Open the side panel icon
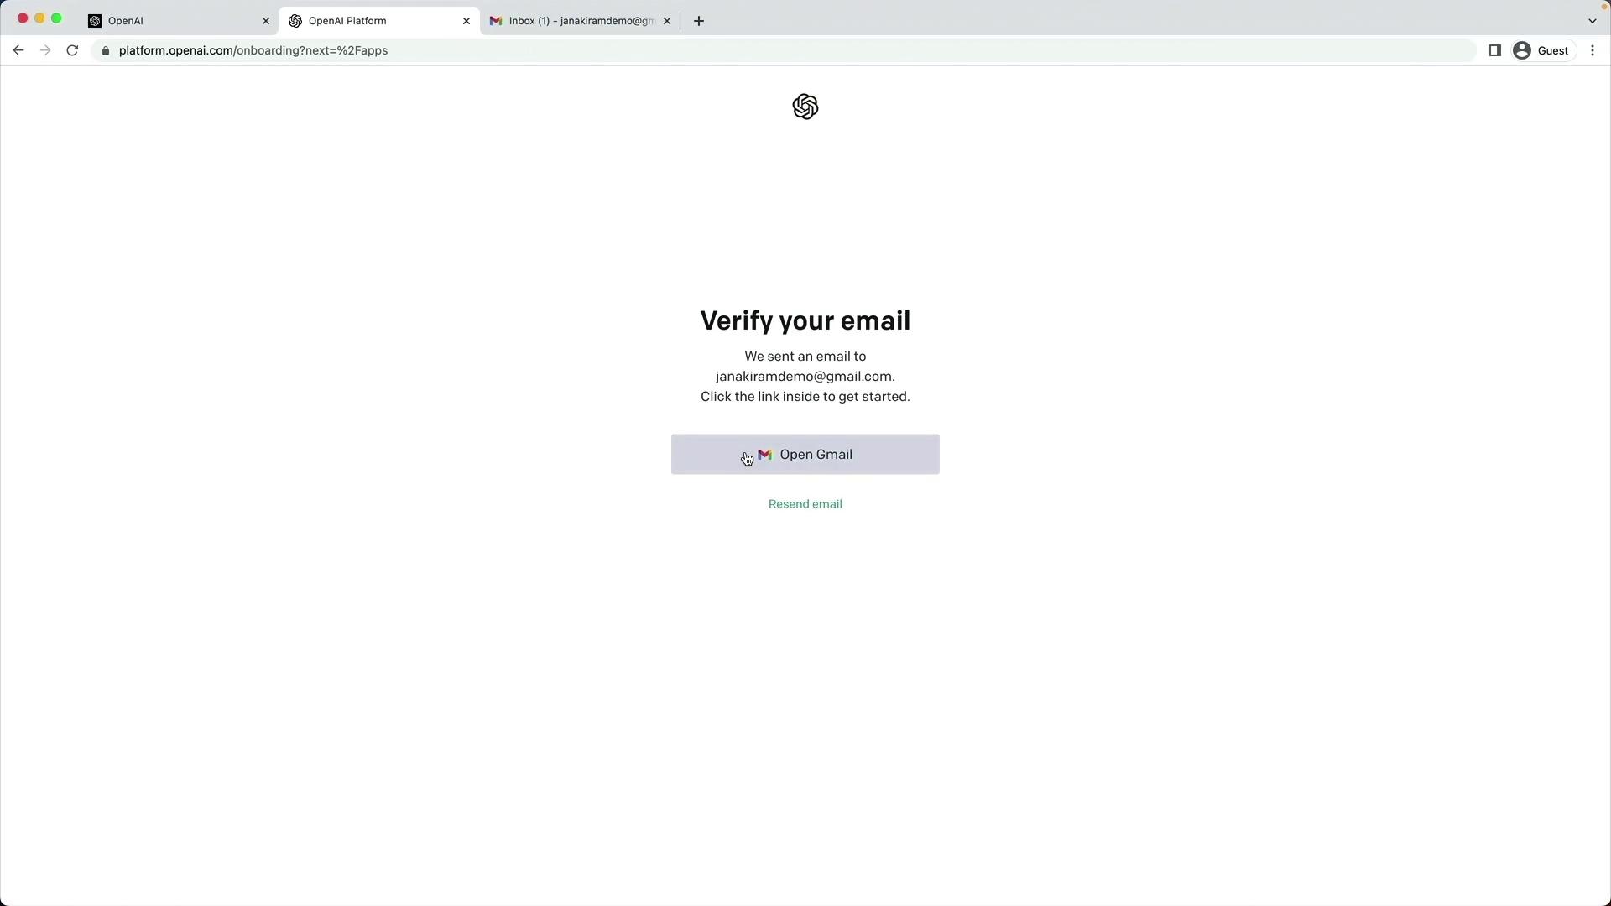The image size is (1611, 906). 1494,50
